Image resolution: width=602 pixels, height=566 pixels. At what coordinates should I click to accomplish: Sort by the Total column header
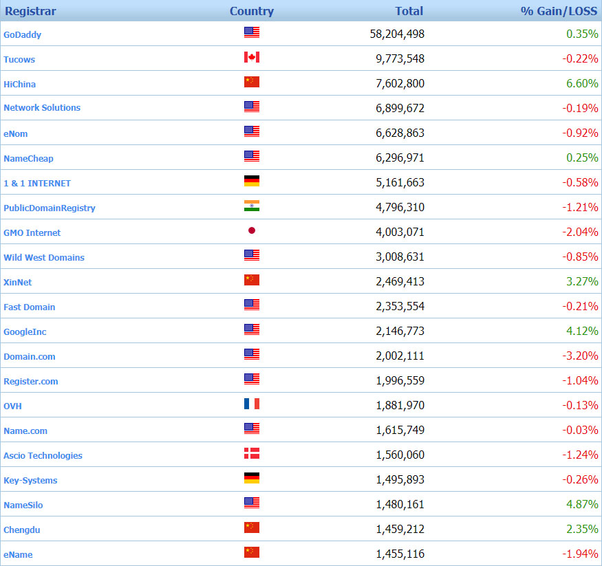coord(409,11)
